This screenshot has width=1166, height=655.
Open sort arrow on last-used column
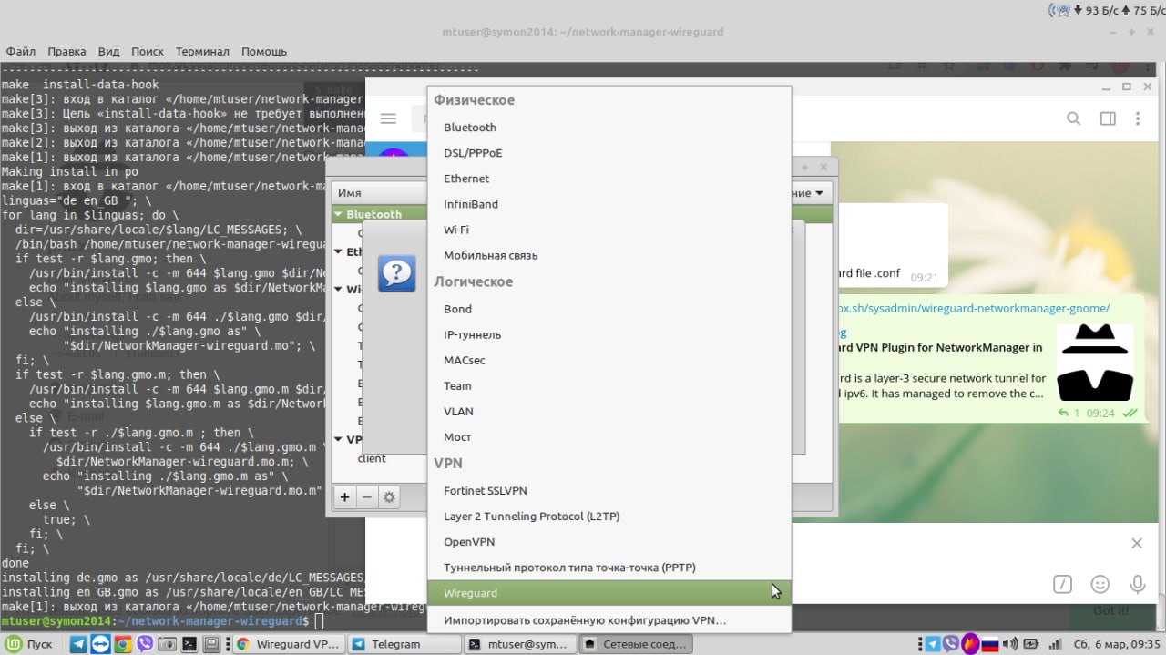821,193
